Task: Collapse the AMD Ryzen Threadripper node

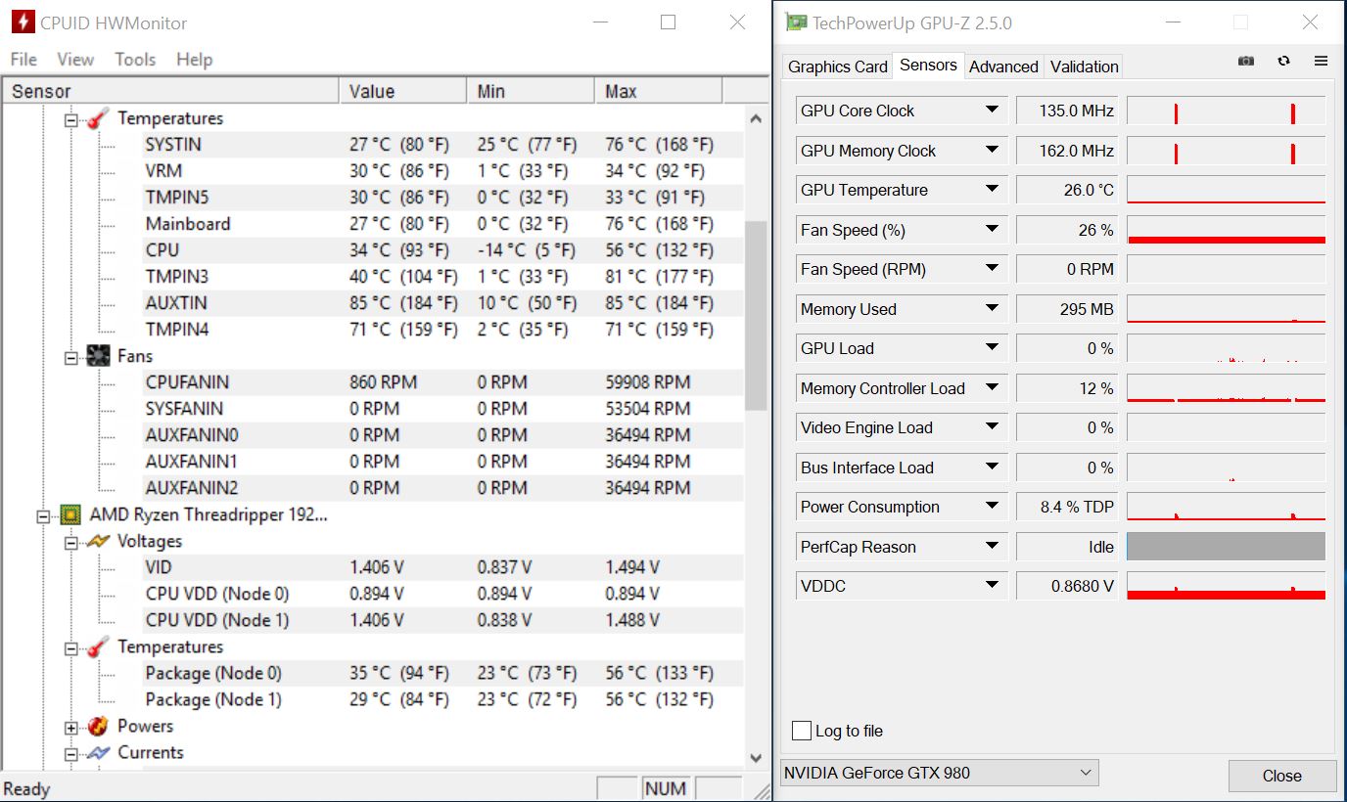Action: tap(42, 515)
